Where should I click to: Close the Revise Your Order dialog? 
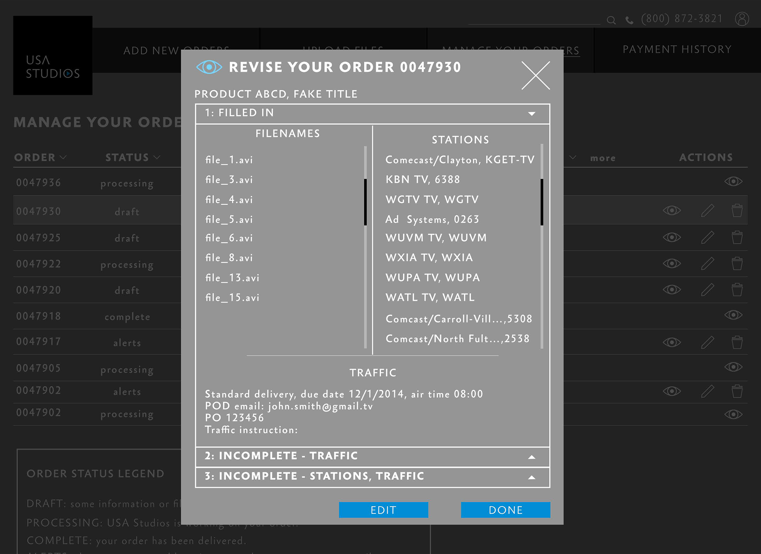tap(535, 75)
